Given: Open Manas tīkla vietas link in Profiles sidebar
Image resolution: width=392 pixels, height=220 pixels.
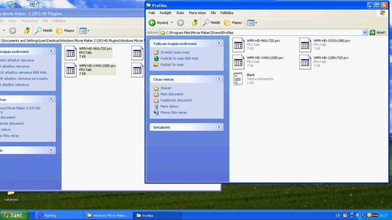Looking at the screenshot, I should [x=173, y=112].
